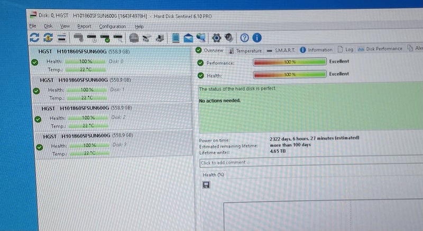Click the green check icon beside Disk 3
This screenshot has height=231, width=423.
coord(39,147)
